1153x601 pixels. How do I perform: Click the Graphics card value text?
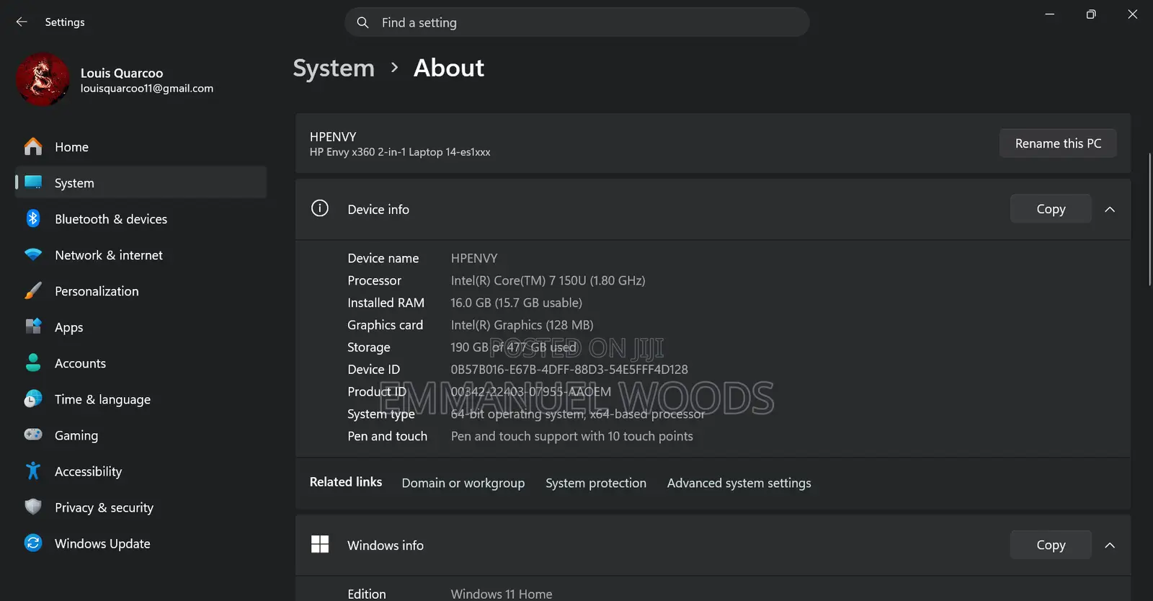pyautogui.click(x=522, y=325)
